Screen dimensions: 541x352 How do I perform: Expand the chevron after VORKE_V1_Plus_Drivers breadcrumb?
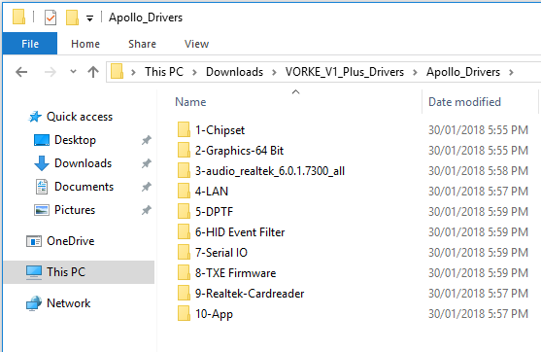point(415,72)
